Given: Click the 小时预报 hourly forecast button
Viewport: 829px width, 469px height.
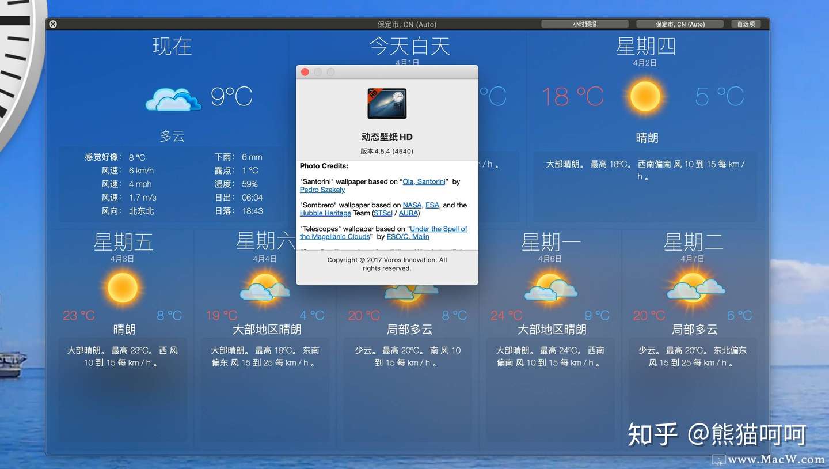Looking at the screenshot, I should pos(584,24).
